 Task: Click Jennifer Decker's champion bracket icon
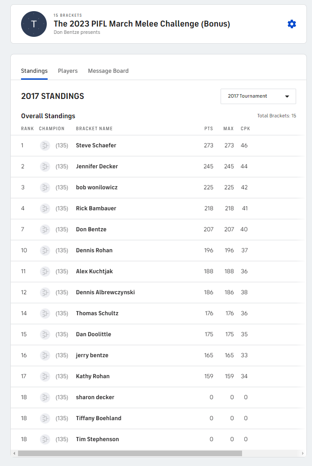45,167
